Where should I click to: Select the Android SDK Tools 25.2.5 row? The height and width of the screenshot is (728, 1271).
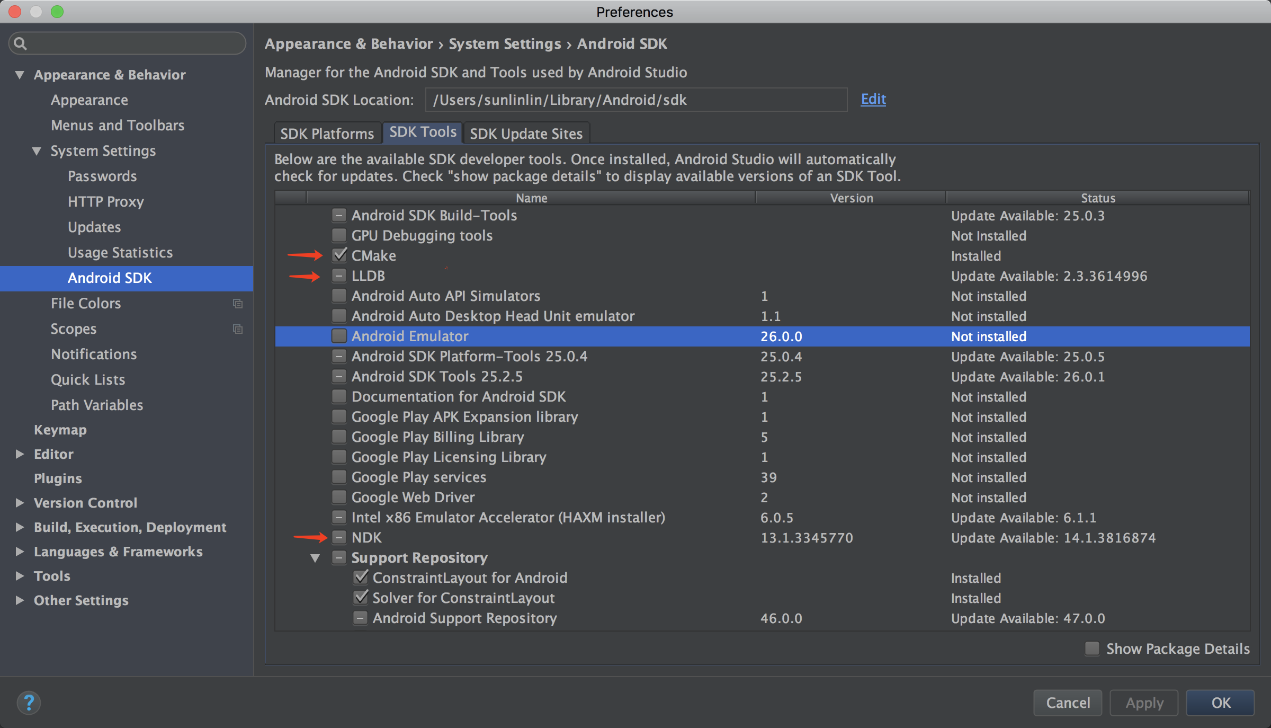tap(763, 376)
